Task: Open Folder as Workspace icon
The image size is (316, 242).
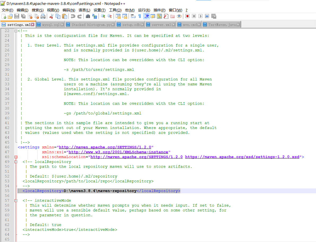Action: point(173,16)
